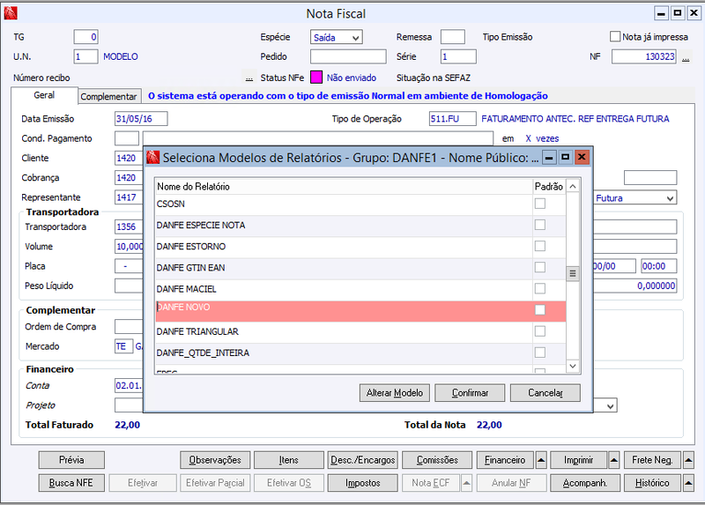
Task: Open the Desc./Encargos button
Action: click(363, 460)
